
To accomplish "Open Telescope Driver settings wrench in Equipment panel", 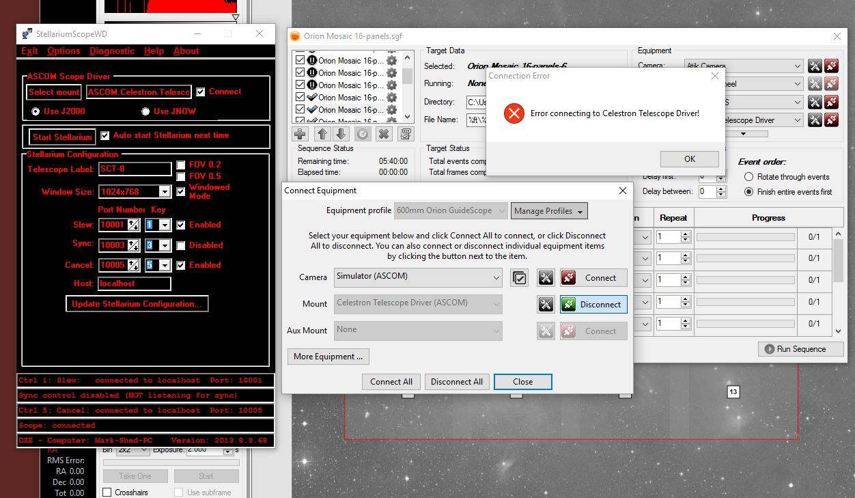I will [x=815, y=120].
